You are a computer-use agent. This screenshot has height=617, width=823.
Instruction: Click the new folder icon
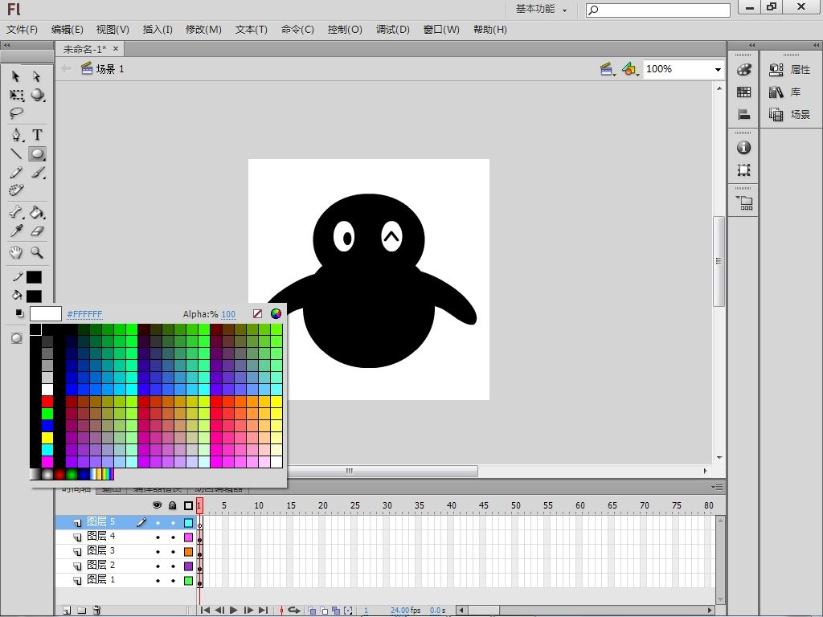point(81,611)
